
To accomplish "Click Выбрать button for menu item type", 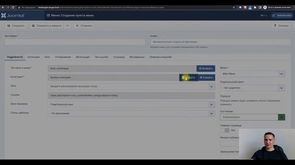I will (206, 68).
